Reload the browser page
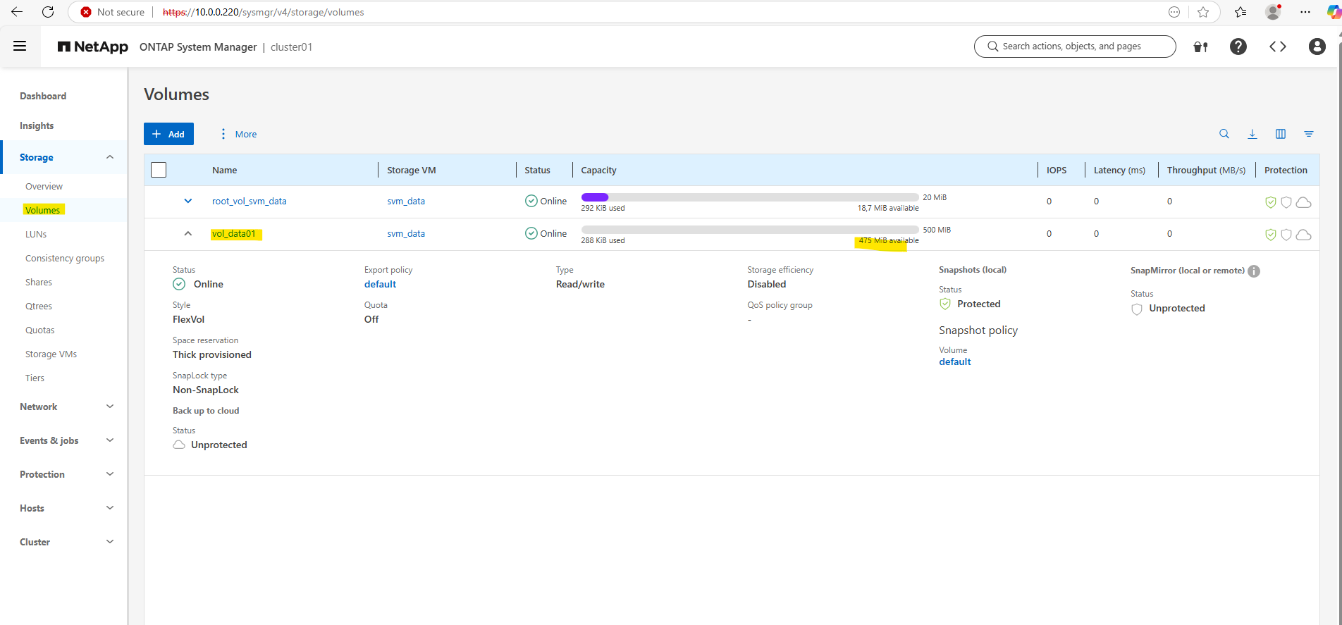Screen dimensions: 1342x625 (x=48, y=12)
